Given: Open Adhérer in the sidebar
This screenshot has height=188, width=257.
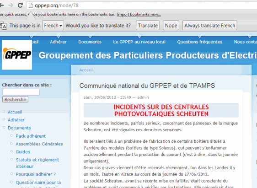Looking at the screenshot, I should 16,120.
